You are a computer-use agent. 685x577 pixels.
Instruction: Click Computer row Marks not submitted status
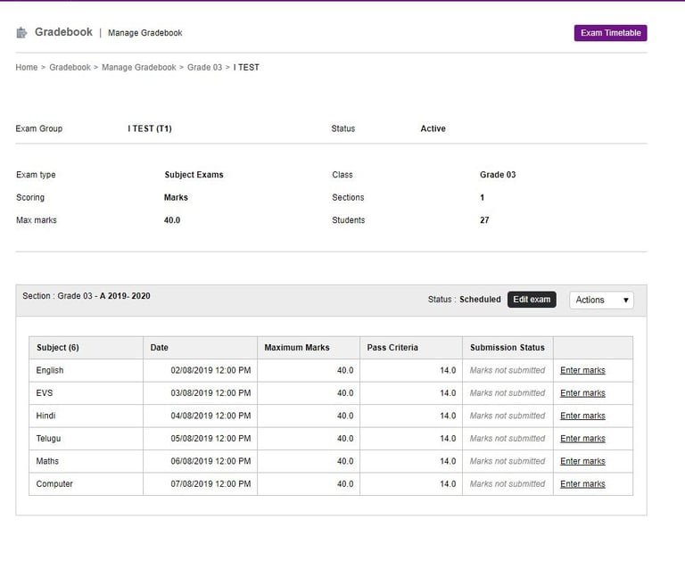pos(508,484)
